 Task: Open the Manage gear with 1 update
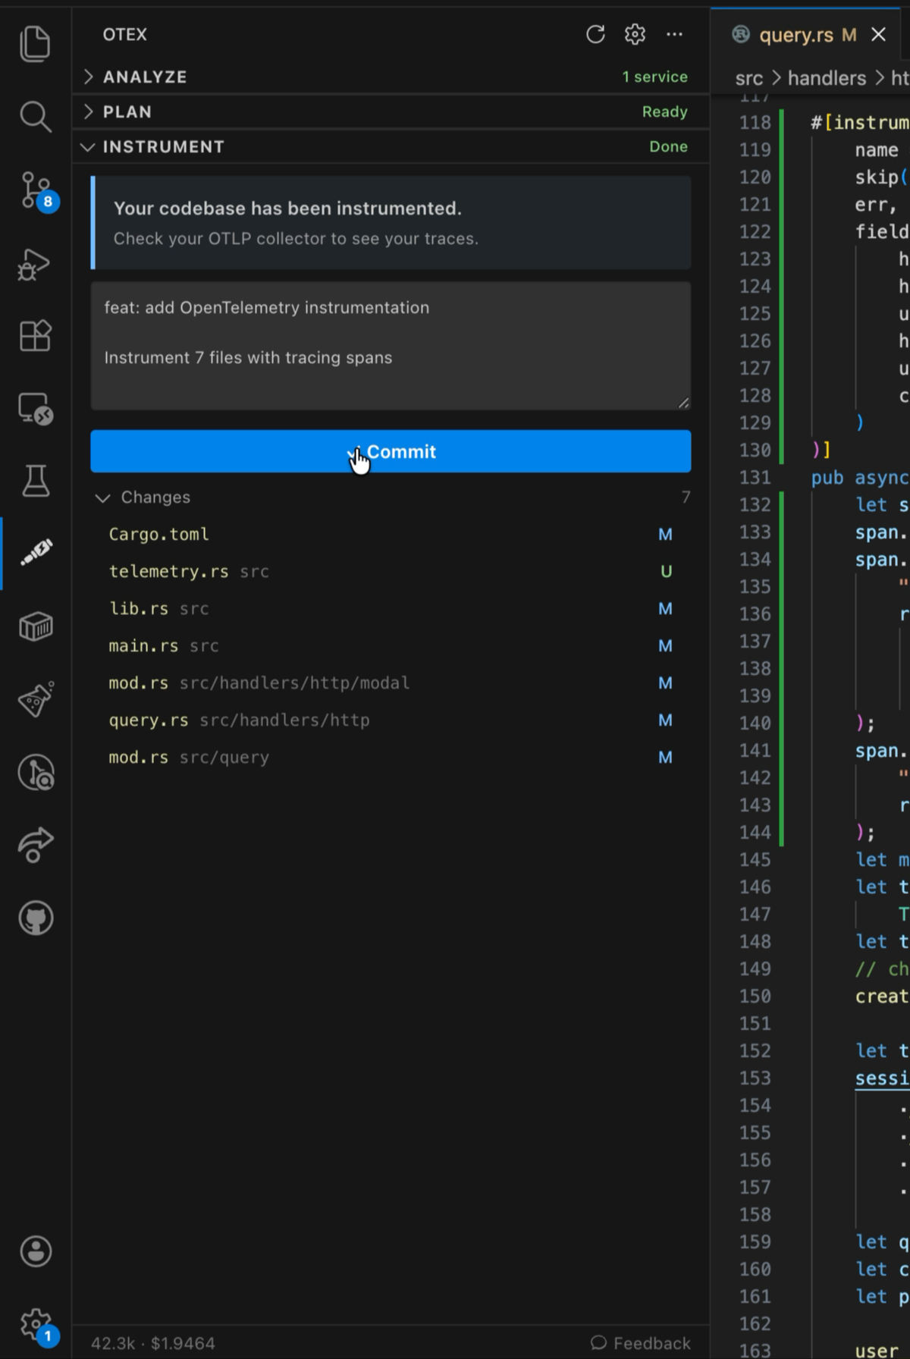(36, 1326)
